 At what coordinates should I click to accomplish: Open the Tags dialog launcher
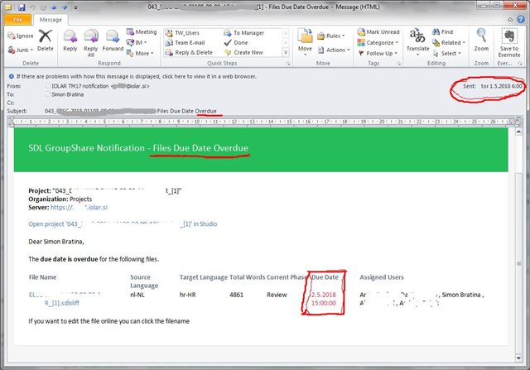(x=398, y=63)
